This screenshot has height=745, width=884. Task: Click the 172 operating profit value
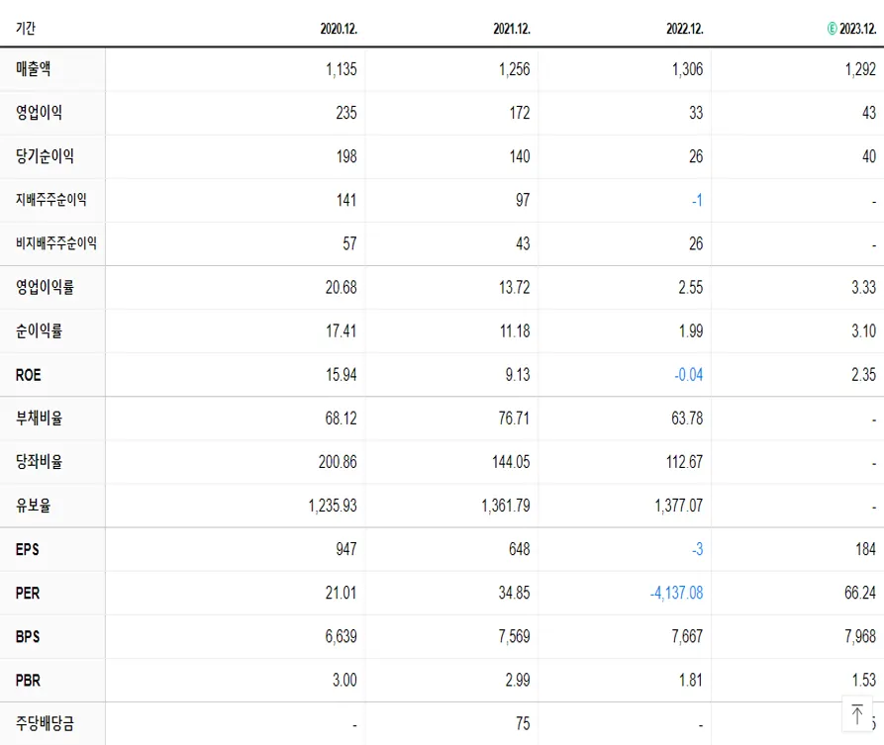click(x=520, y=113)
